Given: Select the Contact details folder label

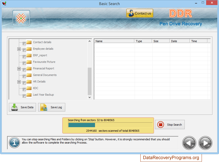Looking at the screenshot, I should click(42, 42).
